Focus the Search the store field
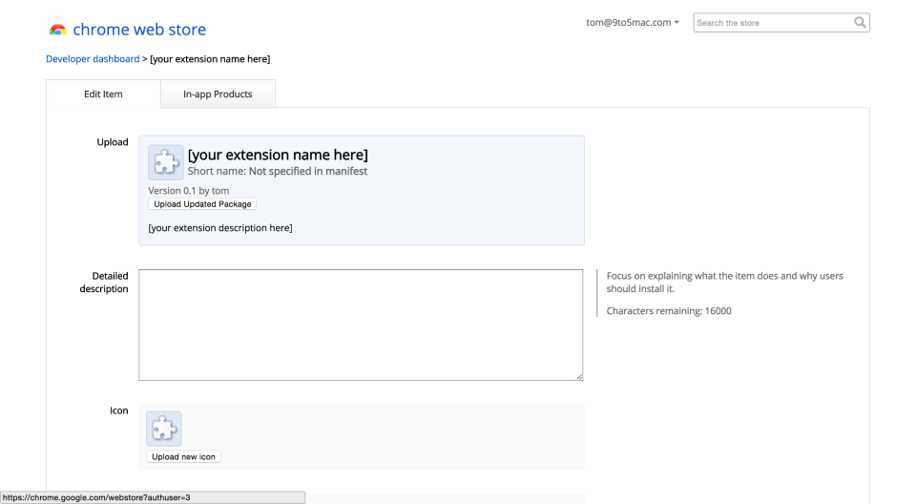This screenshot has width=916, height=504. (773, 22)
